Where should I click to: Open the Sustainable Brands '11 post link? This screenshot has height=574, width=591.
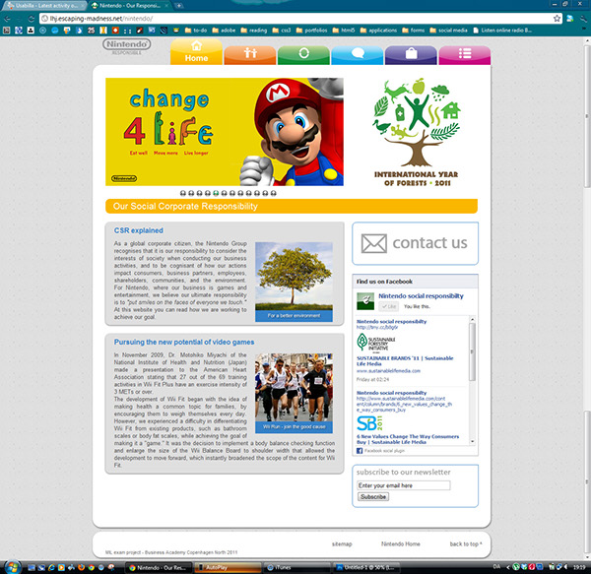[x=405, y=360]
